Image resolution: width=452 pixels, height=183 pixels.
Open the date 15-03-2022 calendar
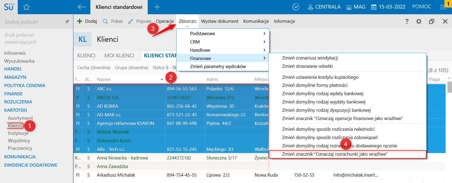click(388, 7)
